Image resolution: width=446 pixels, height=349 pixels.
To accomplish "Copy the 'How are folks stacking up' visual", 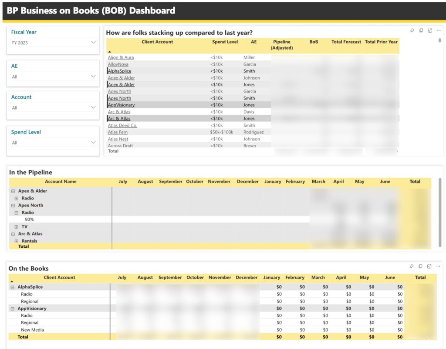I will [421, 30].
